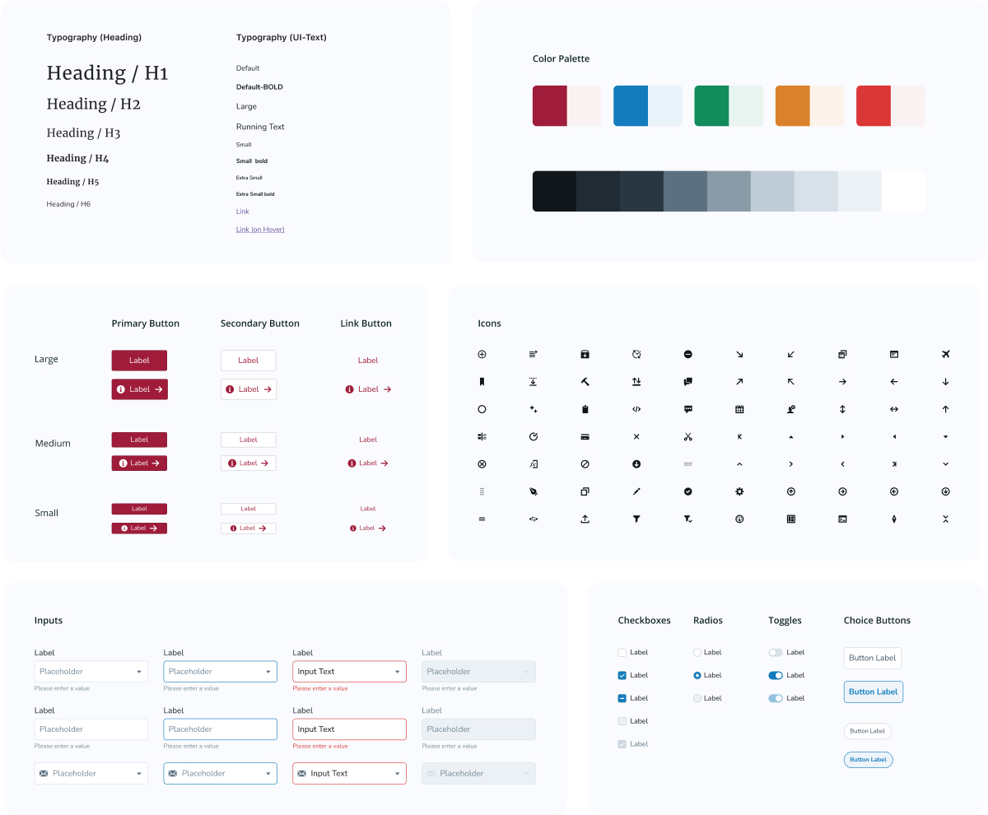Open gray-bordered Placeholder dropdown without envelope
The image size is (988, 815).
click(x=91, y=672)
